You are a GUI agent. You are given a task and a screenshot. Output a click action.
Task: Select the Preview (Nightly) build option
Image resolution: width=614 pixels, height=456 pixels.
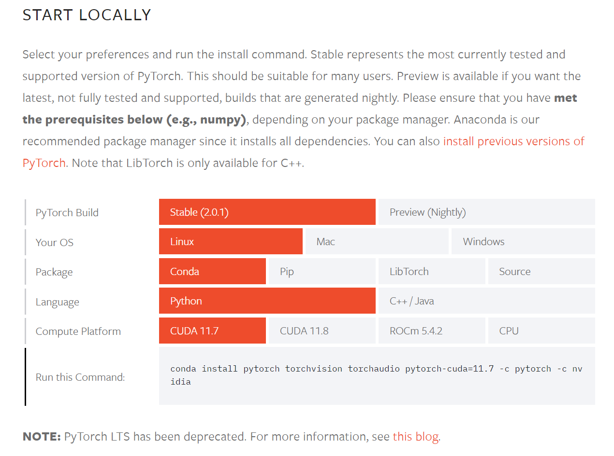tap(486, 212)
